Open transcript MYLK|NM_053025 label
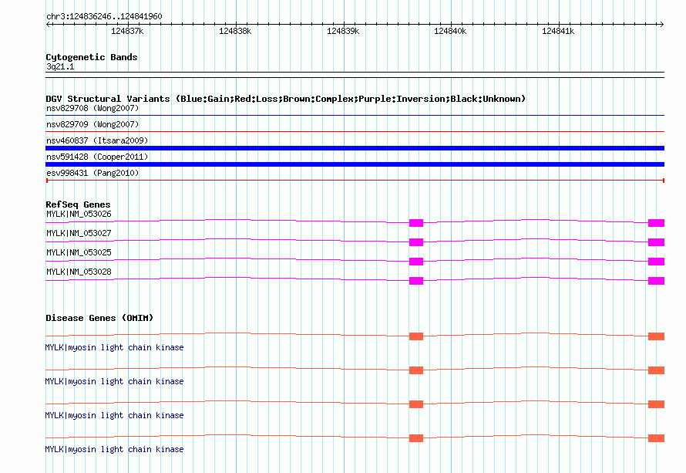Image resolution: width=686 pixels, height=473 pixels. point(79,253)
